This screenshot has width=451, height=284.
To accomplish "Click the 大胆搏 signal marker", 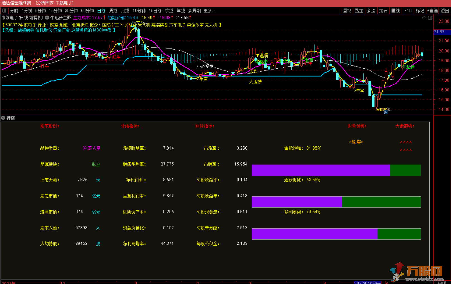I will (255, 82).
